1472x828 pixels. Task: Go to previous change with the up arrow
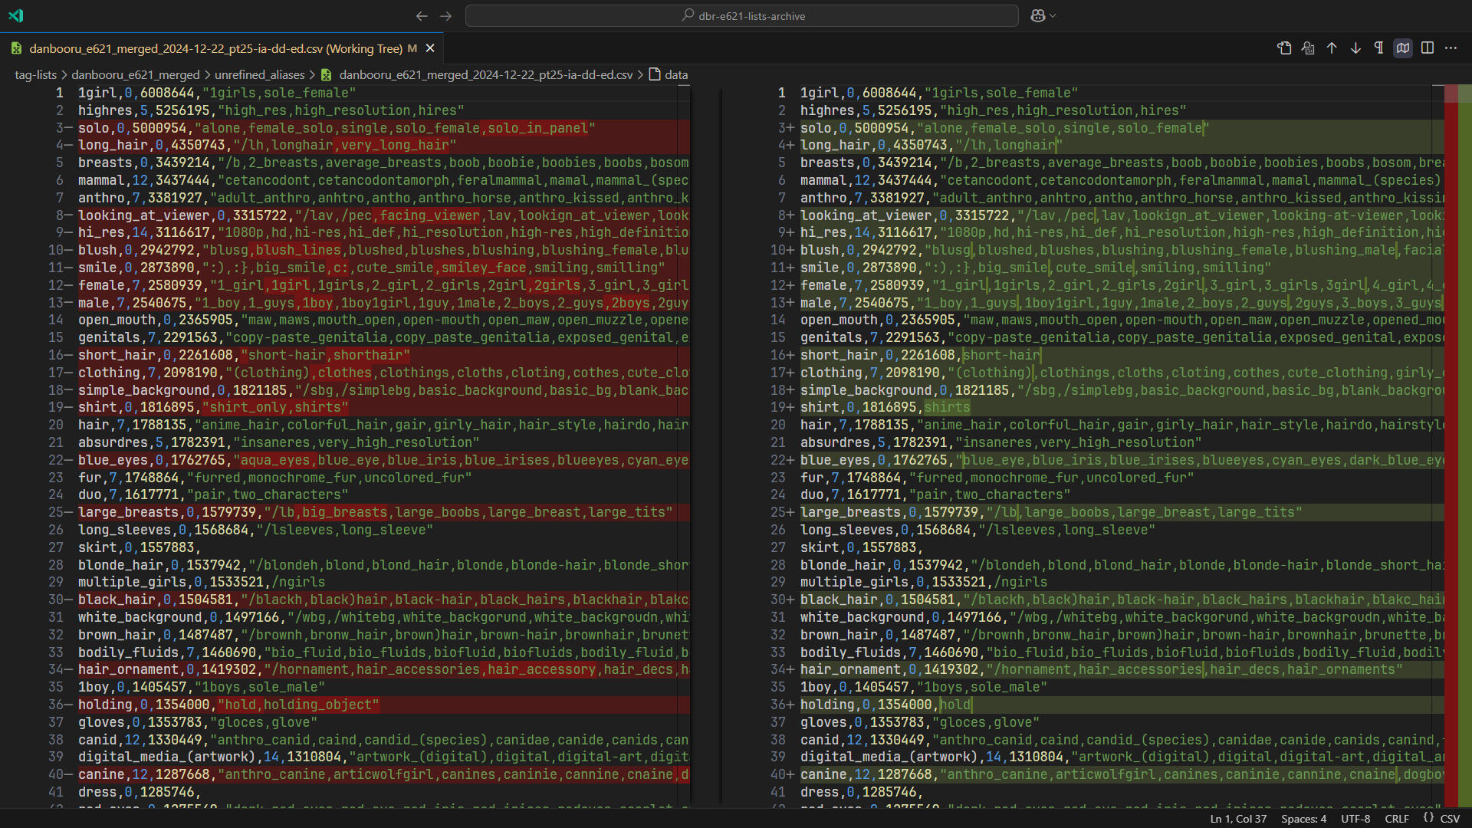[1332, 48]
